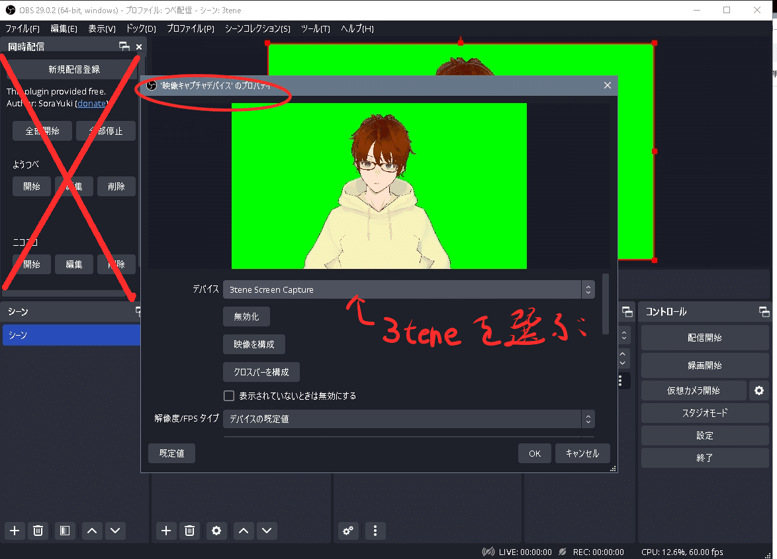Add a new source with plus icon
777x559 pixels.
point(167,531)
